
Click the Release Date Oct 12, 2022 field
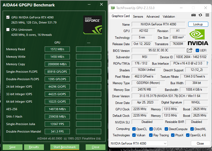click(142, 44)
